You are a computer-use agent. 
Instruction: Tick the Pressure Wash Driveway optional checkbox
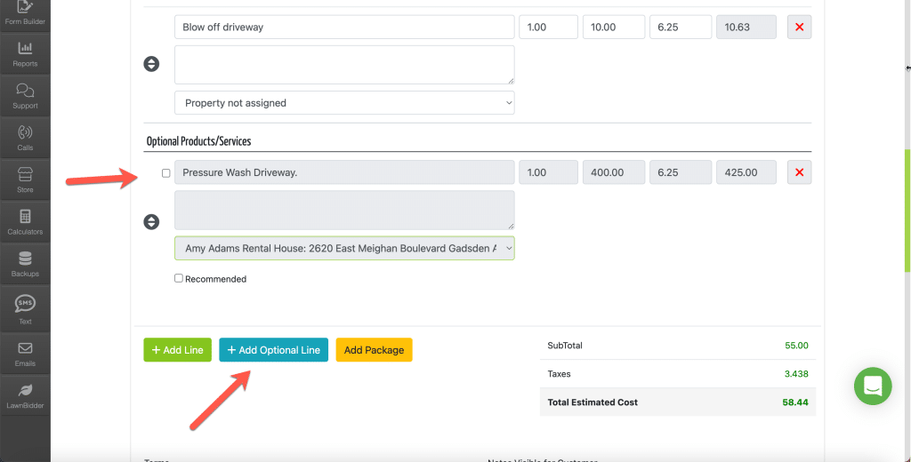[166, 173]
